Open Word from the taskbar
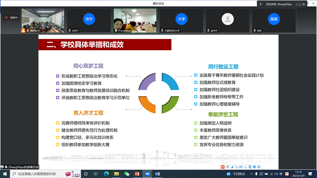This screenshot has height=178, width=317. click(x=158, y=174)
